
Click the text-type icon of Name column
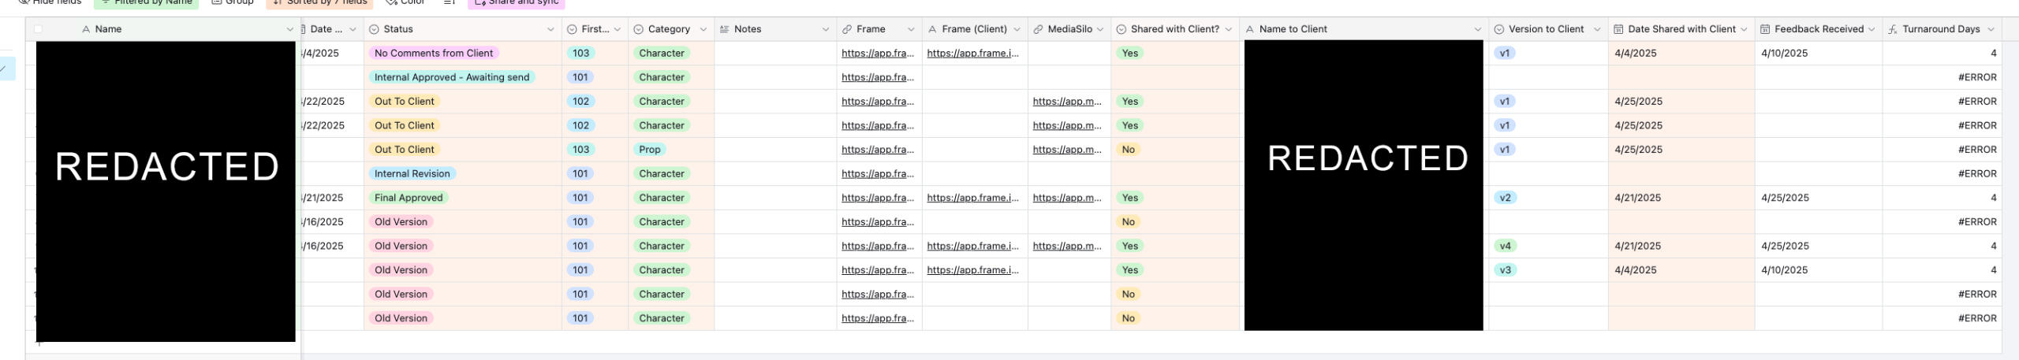[86, 29]
